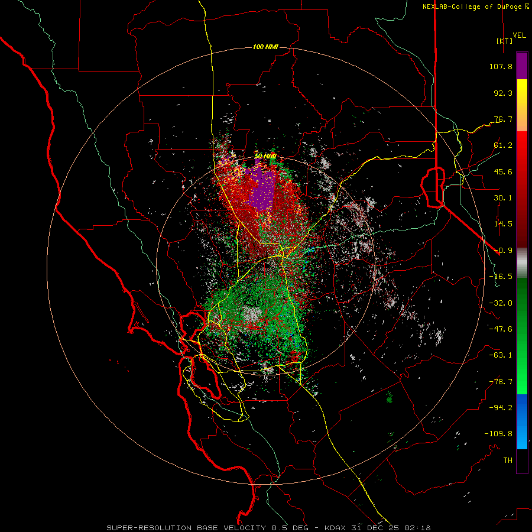This screenshot has height=532, width=532.
Task: Click the 14.5 velocity scale value
Action: point(503,224)
